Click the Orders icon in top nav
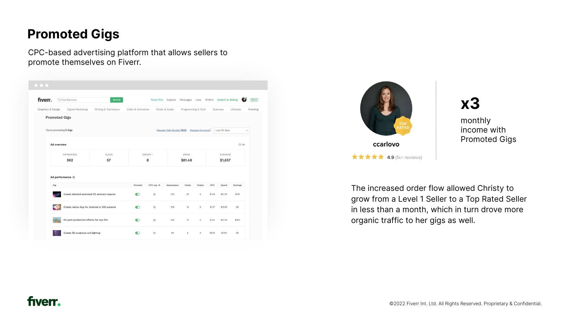 pos(209,100)
